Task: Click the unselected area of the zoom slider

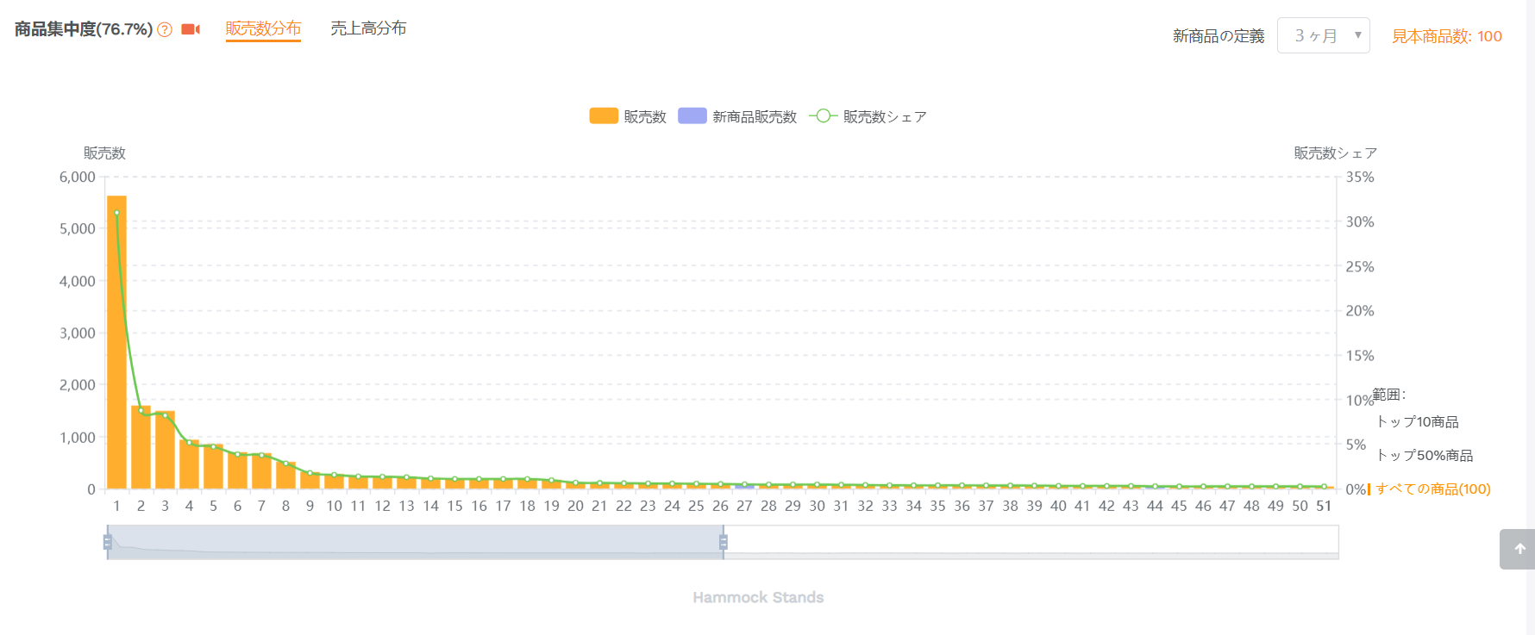Action: pyautogui.click(x=1031, y=542)
